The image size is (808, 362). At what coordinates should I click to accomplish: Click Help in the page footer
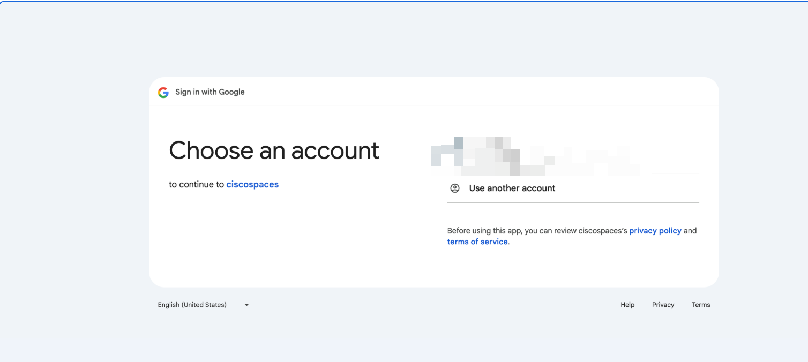pos(627,304)
